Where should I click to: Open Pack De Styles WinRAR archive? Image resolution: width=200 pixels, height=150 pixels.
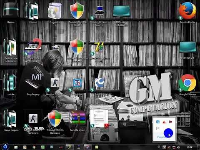tap(77, 117)
